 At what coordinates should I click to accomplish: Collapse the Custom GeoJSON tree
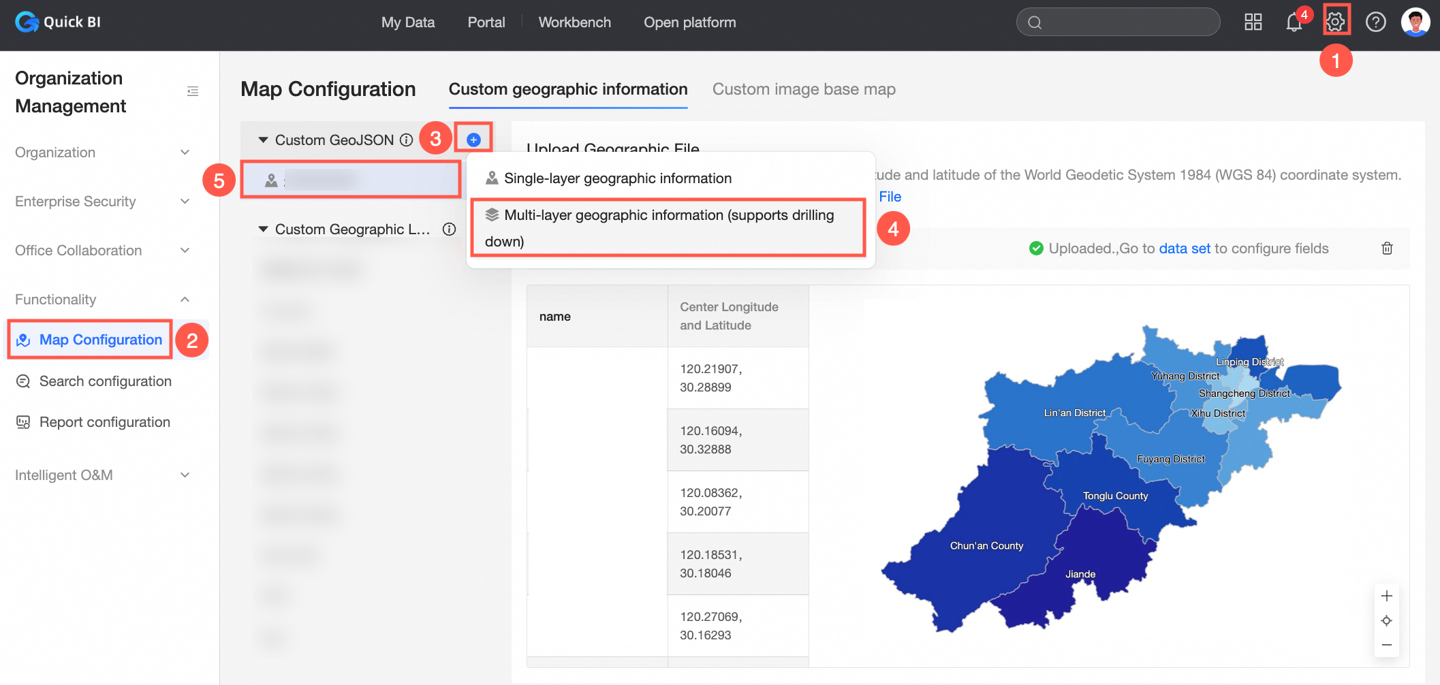point(263,140)
